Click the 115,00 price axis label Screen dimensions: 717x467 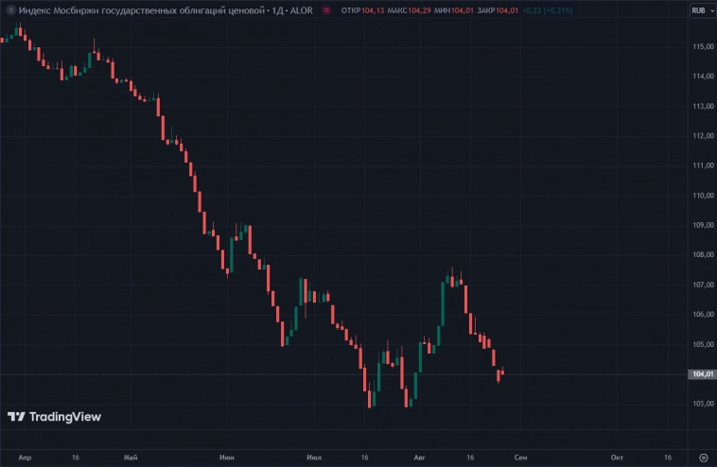pyautogui.click(x=703, y=46)
